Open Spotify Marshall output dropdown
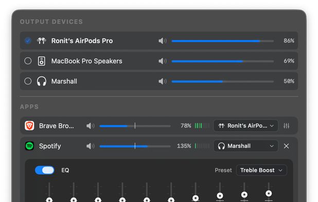Viewport: 318px width, 202px height. 245,146
